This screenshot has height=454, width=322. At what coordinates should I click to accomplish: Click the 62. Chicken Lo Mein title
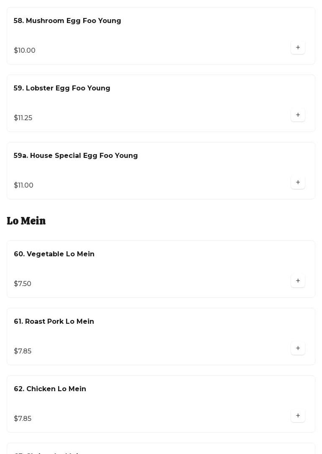[x=50, y=389]
